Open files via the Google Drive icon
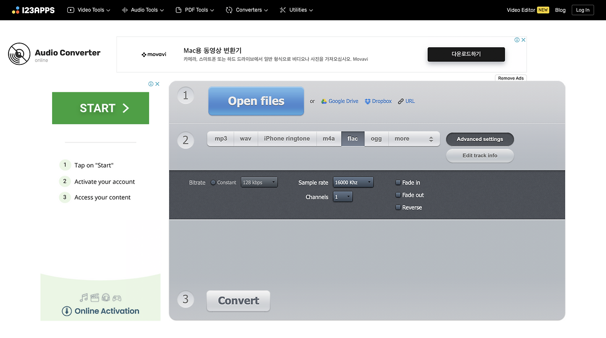The width and height of the screenshot is (606, 338). point(324,101)
